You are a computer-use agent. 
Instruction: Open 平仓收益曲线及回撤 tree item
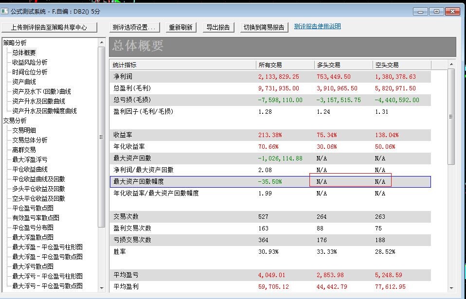38,179
